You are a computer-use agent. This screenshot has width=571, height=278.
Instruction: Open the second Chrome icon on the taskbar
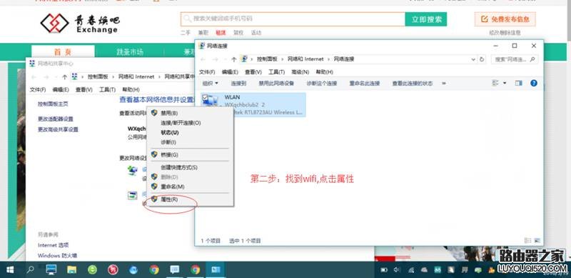click(x=196, y=269)
